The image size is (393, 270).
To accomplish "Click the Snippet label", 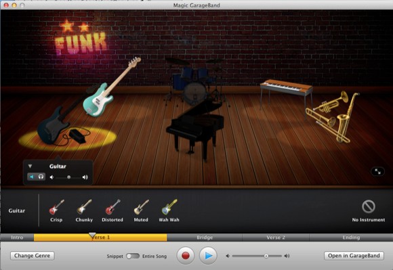I will tap(115, 256).
